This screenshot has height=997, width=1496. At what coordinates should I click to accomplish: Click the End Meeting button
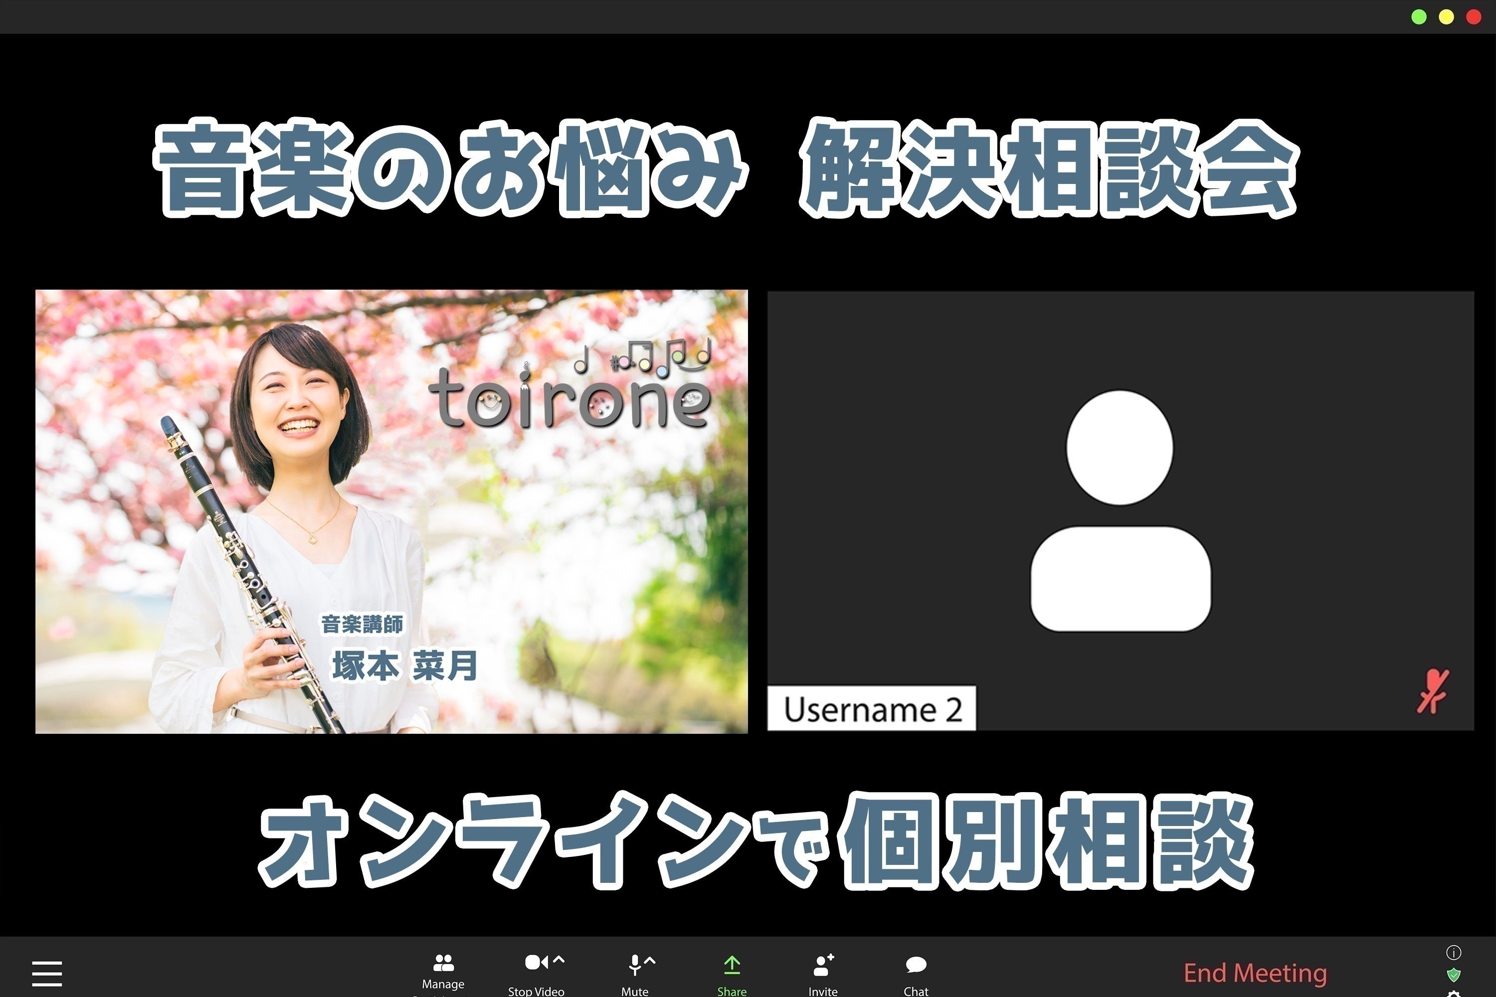1255,973
